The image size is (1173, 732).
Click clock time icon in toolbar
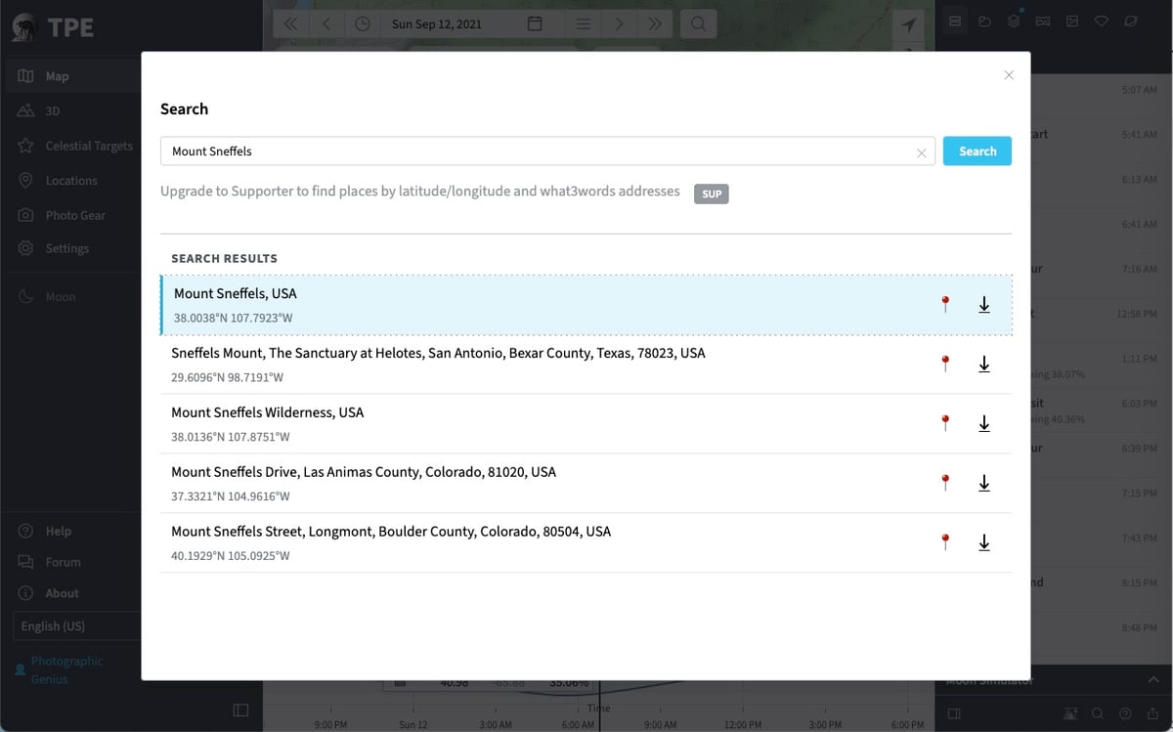[x=363, y=24]
